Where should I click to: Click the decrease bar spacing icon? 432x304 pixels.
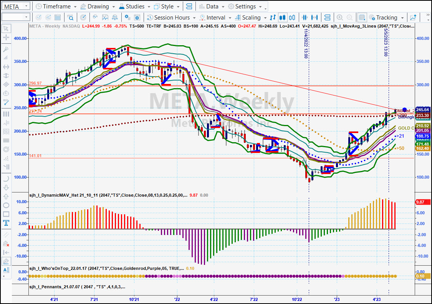point(305,18)
